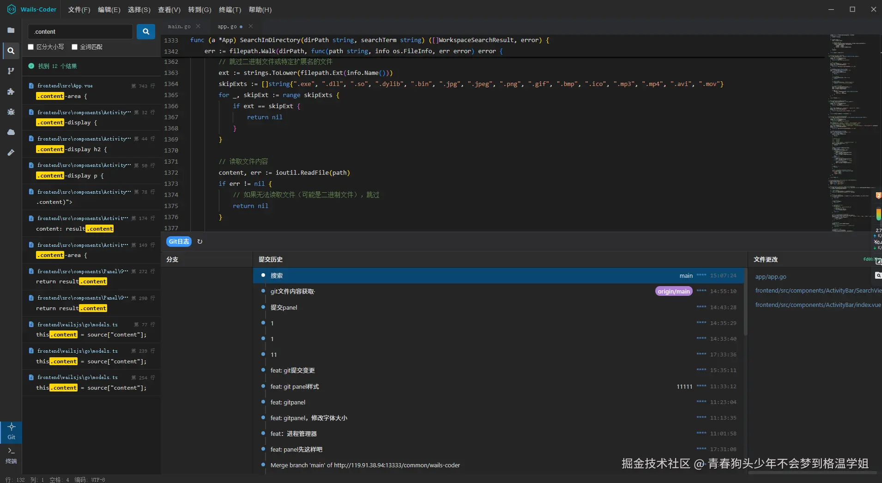Image resolution: width=882 pixels, height=483 pixels.
Task: Select the search sidebar icon
Action: tap(11, 51)
